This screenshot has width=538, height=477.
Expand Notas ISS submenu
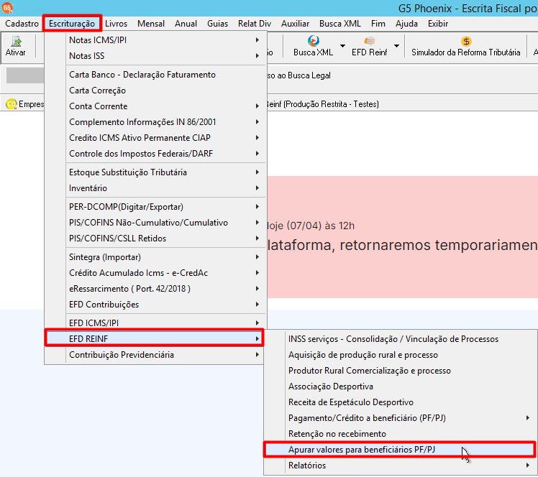point(155,56)
